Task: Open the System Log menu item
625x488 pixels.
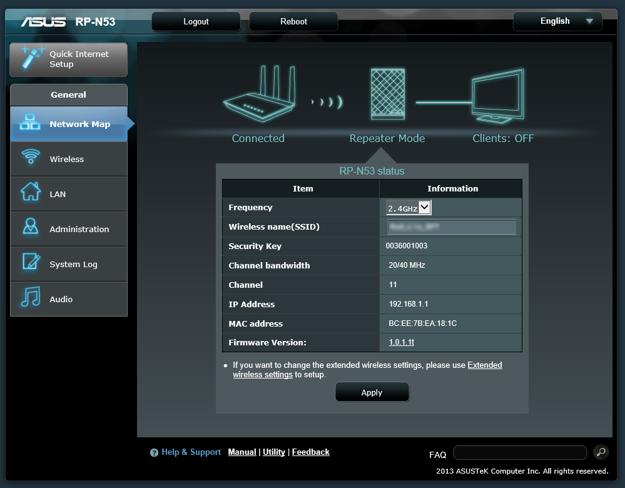Action: [x=69, y=264]
